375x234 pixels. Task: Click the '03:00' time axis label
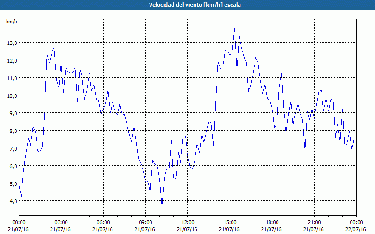point(61,223)
